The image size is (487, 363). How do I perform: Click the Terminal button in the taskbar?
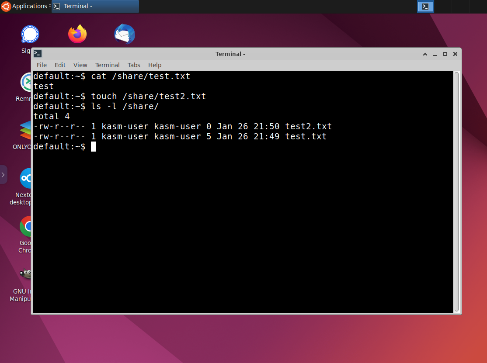pyautogui.click(x=95, y=6)
